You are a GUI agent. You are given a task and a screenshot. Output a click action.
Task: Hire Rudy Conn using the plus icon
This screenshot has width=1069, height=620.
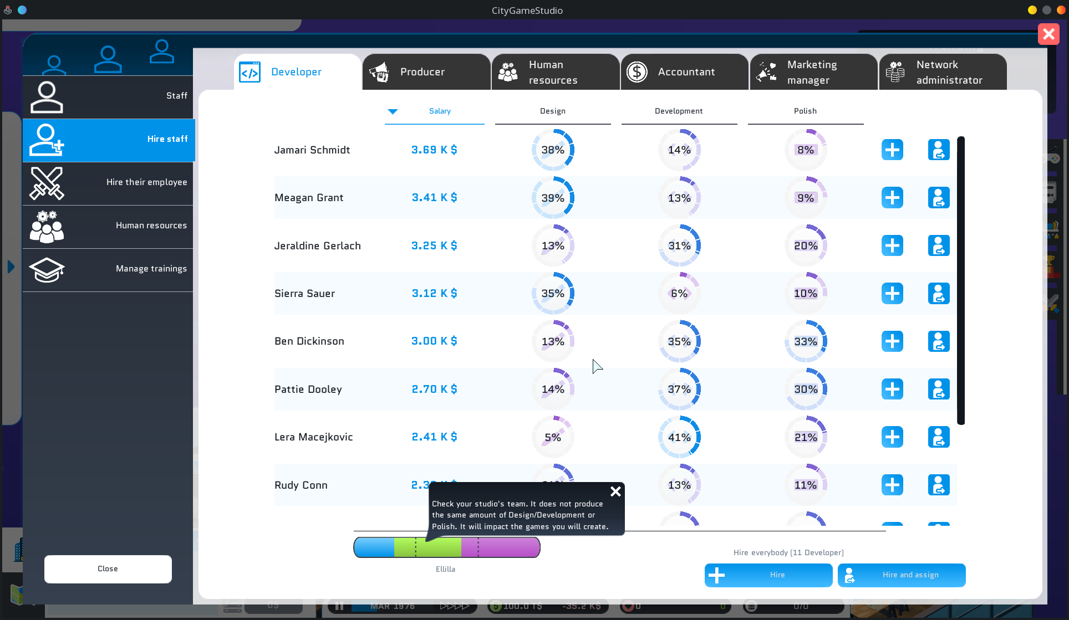892,485
